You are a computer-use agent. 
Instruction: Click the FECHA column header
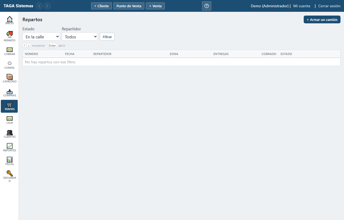[x=70, y=54]
